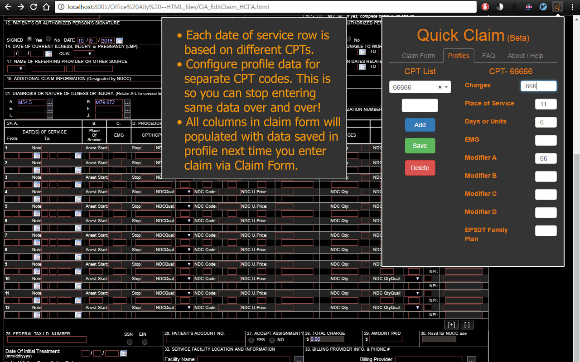Open From date calendar in service row 9

(x=37, y=271)
